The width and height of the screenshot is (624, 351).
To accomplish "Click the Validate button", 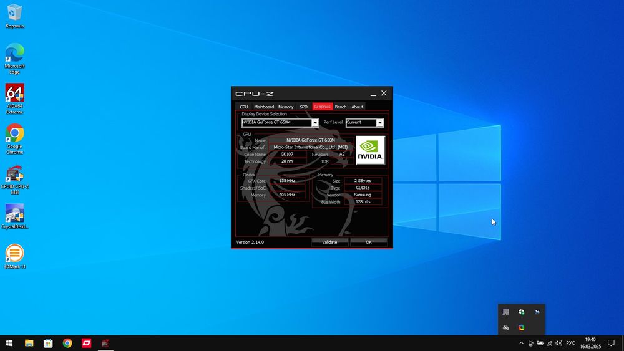I will (x=329, y=242).
